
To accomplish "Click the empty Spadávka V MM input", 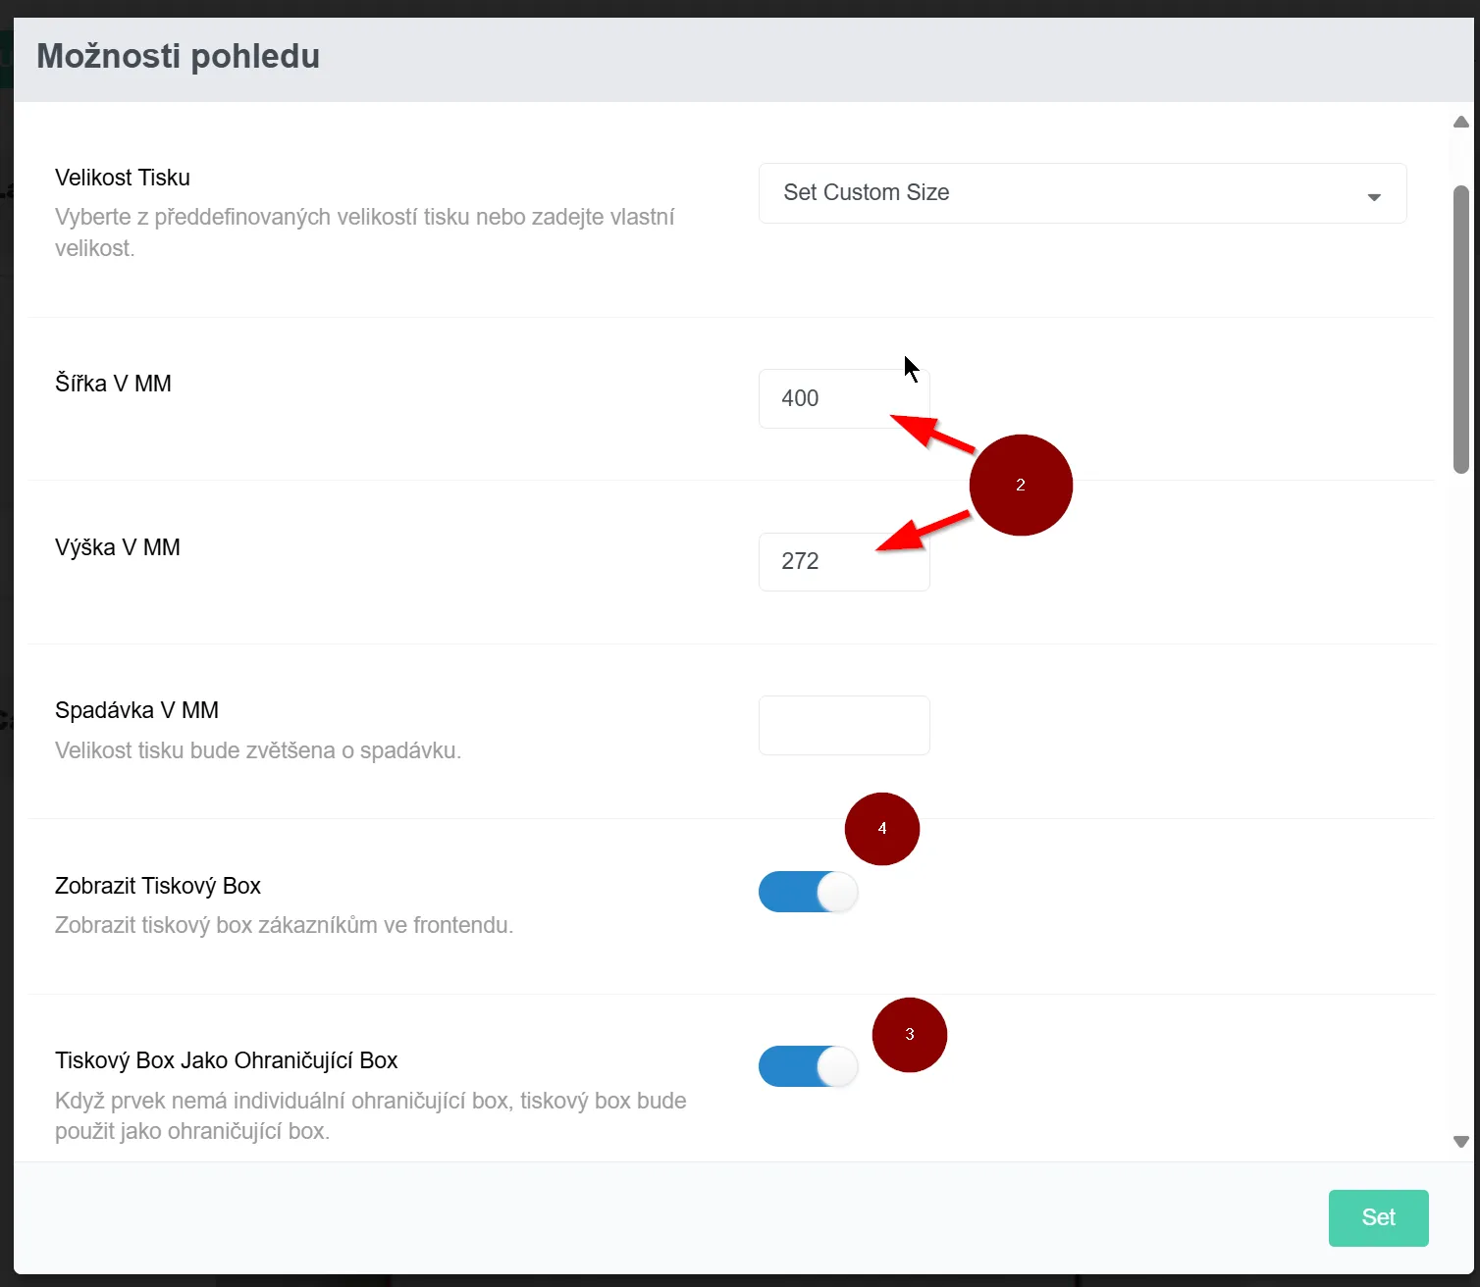I will tap(844, 725).
